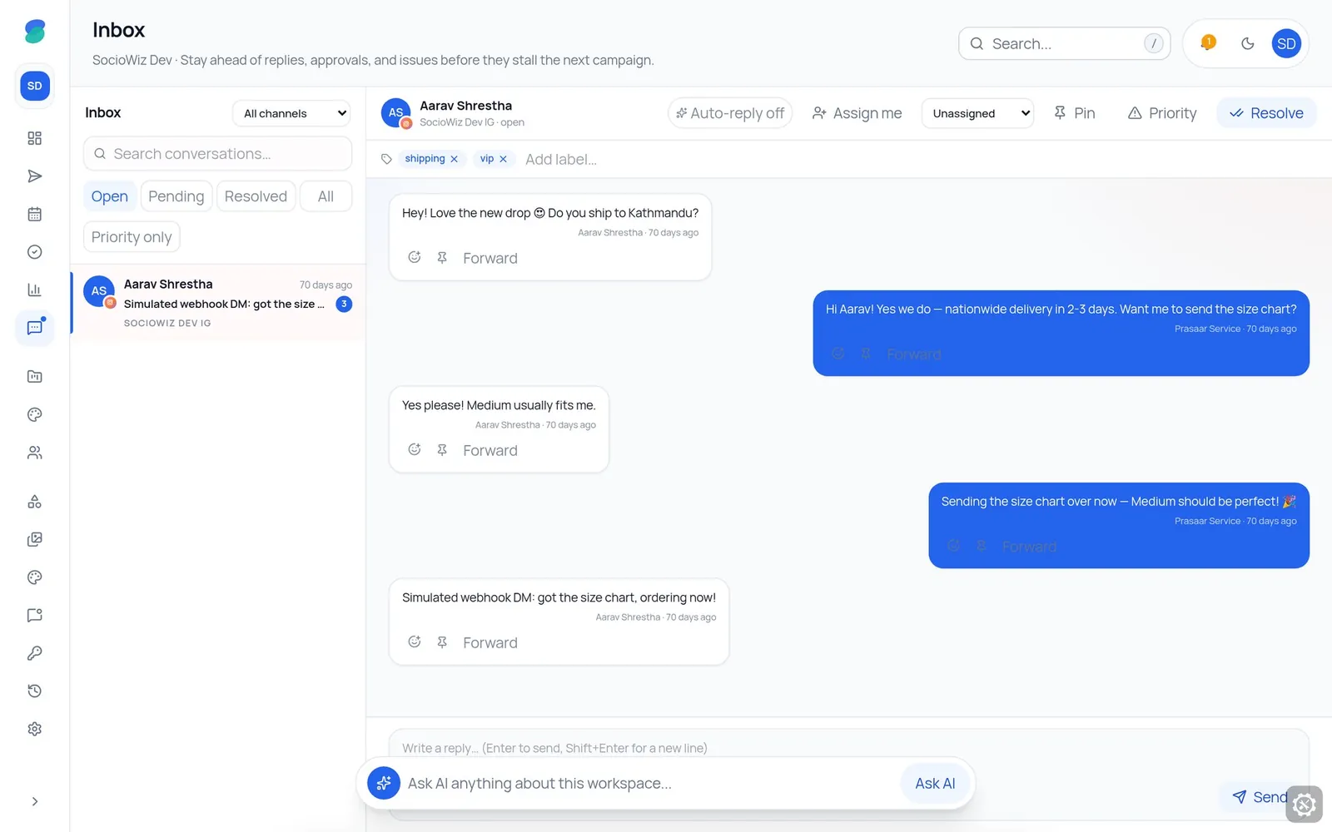Pin the 'Yes please! Medium usually fits me' message
Screen dimensions: 1332x832
(442, 450)
